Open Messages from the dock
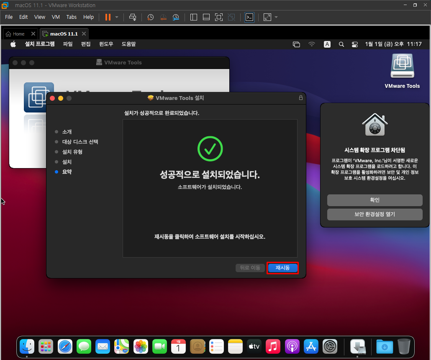Image resolution: width=431 pixels, height=360 pixels. coord(84,347)
